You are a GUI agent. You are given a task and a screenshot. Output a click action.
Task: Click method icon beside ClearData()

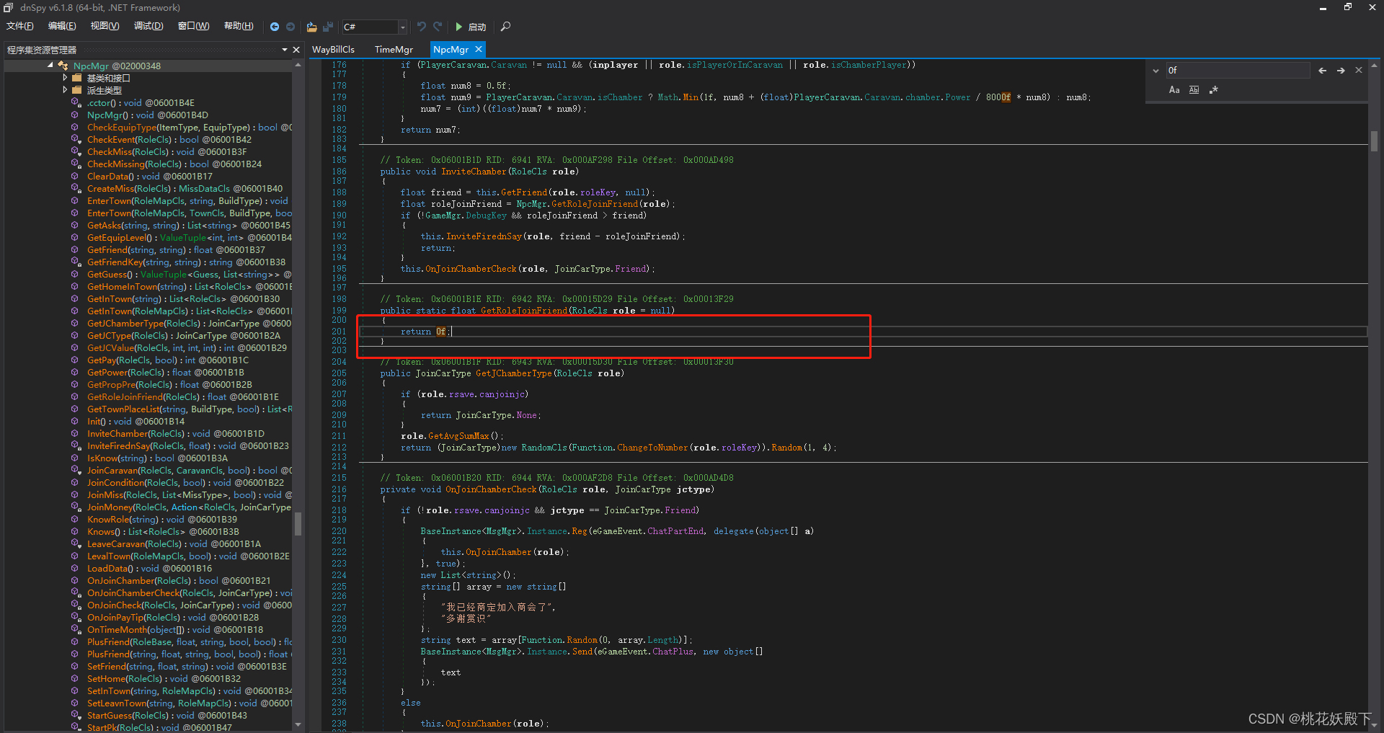[x=76, y=177]
